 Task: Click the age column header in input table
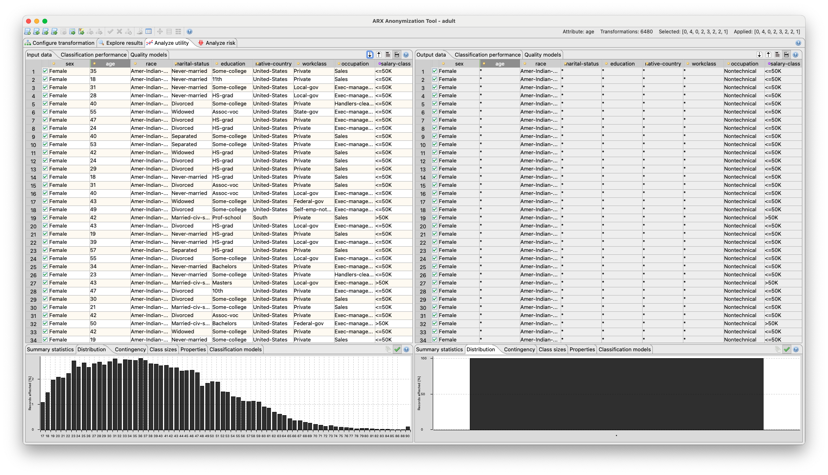click(110, 63)
